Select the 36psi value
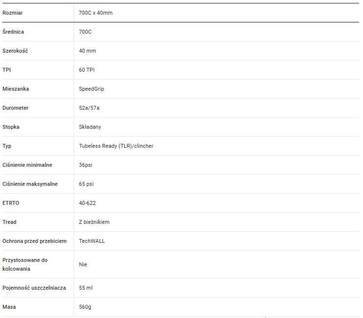Image resolution: width=363 pixels, height=318 pixels. [85, 165]
